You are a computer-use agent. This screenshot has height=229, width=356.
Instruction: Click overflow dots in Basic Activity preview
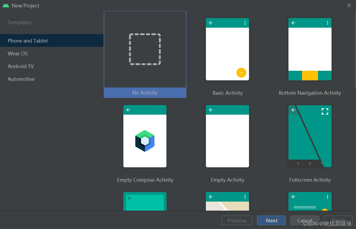[245, 23]
